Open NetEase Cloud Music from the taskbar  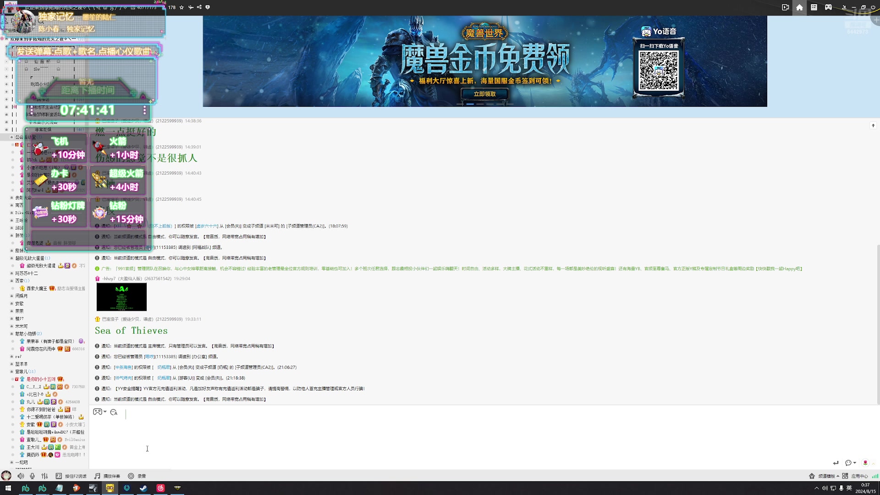tap(160, 488)
